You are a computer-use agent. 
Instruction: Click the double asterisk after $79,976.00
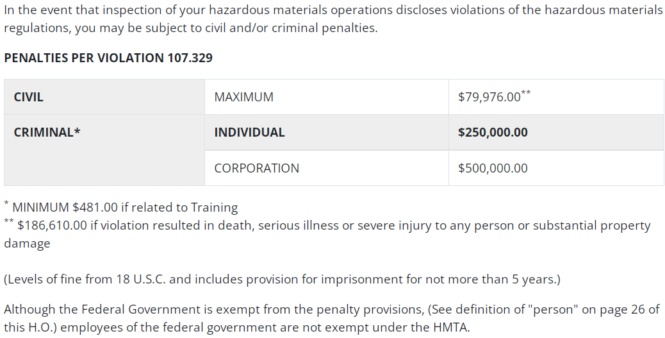click(x=526, y=93)
